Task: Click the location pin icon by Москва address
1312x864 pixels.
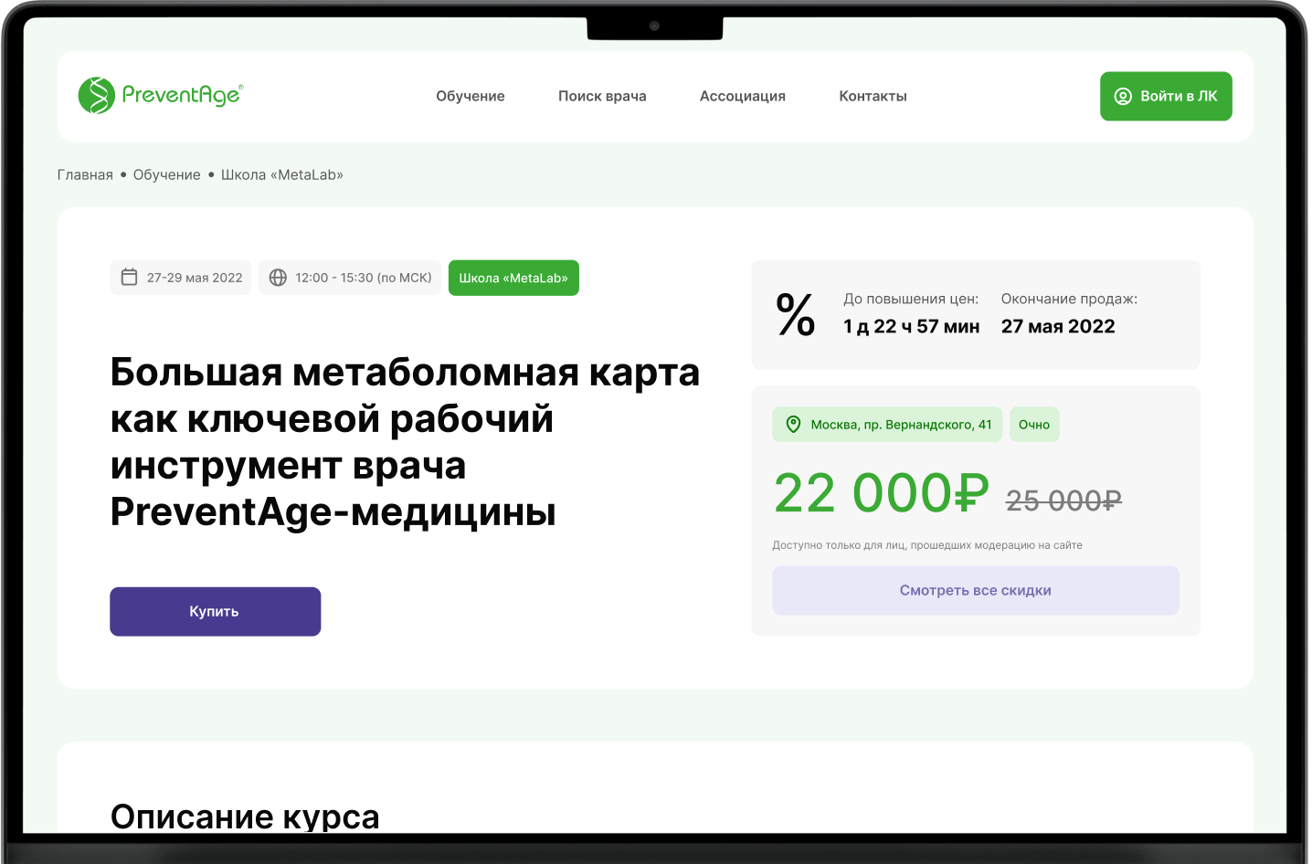Action: coord(793,424)
